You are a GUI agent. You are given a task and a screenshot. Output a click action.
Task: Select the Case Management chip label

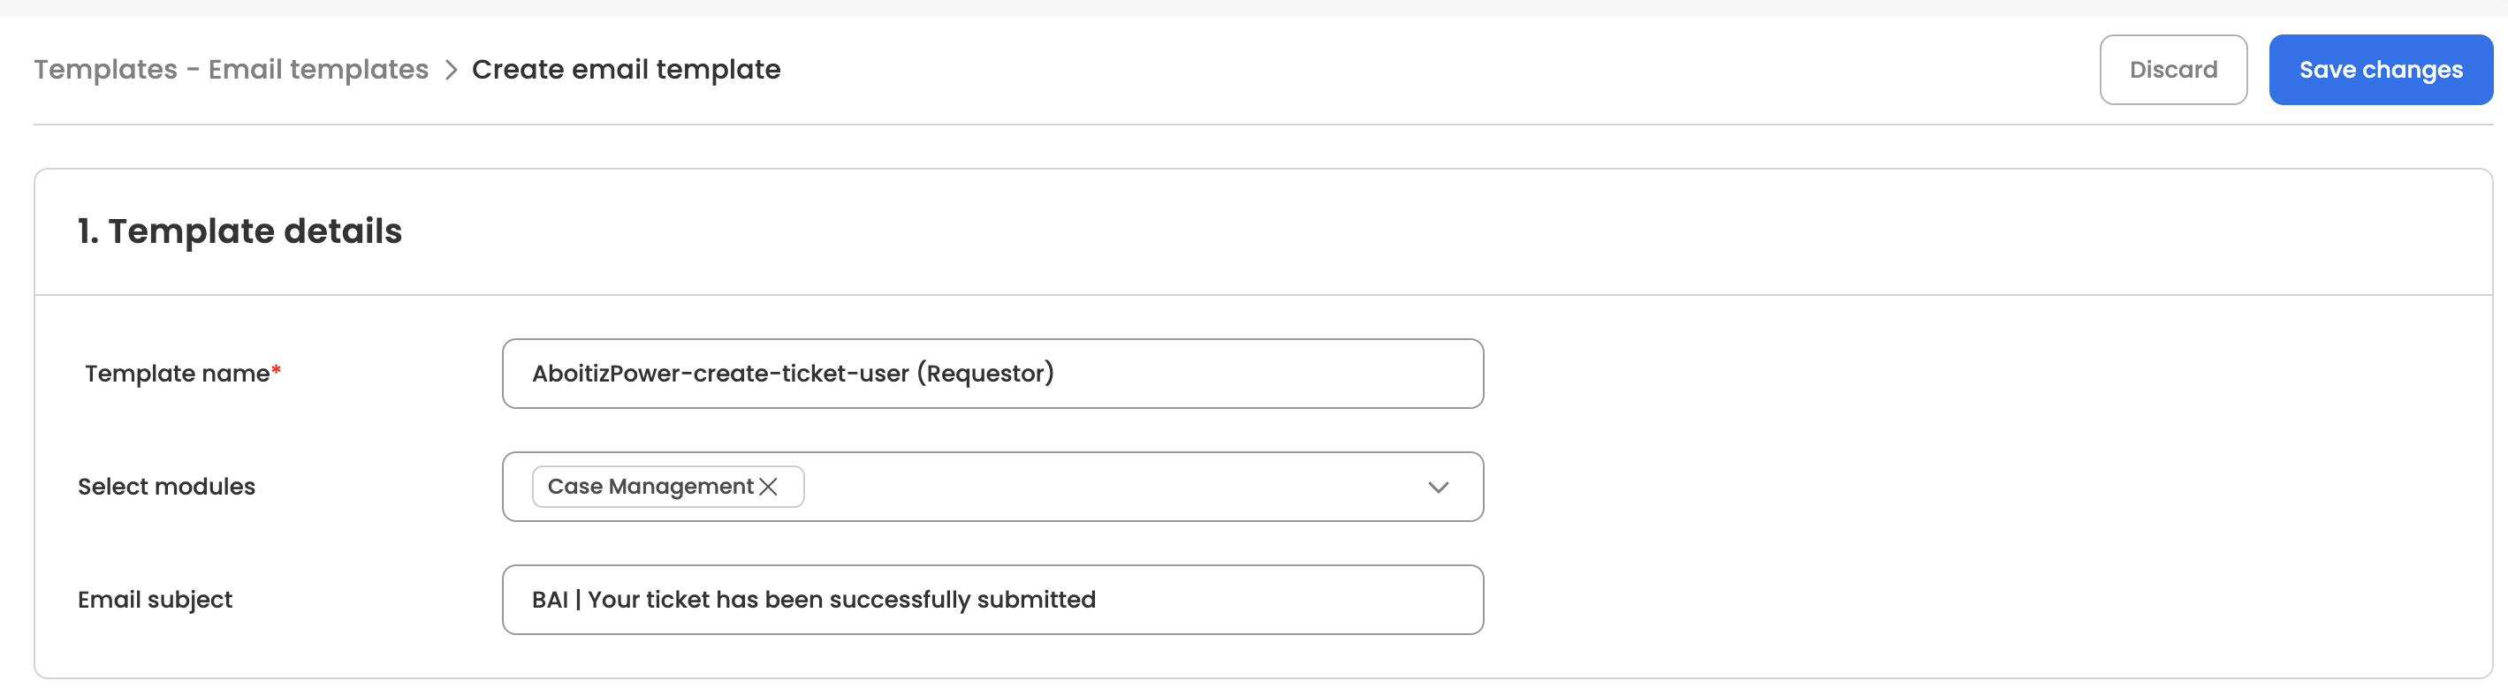[x=650, y=487]
